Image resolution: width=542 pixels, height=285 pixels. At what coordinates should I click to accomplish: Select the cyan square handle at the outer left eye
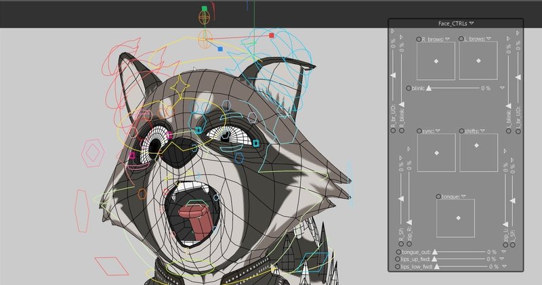(x=256, y=144)
